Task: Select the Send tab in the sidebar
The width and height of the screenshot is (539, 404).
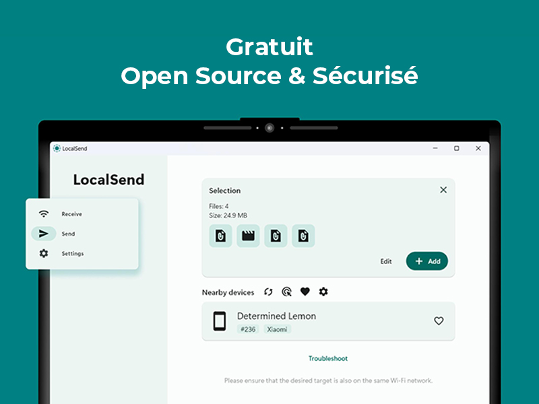Action: pyautogui.click(x=67, y=234)
